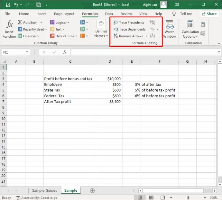Click the zoom out minus button

point(171,198)
